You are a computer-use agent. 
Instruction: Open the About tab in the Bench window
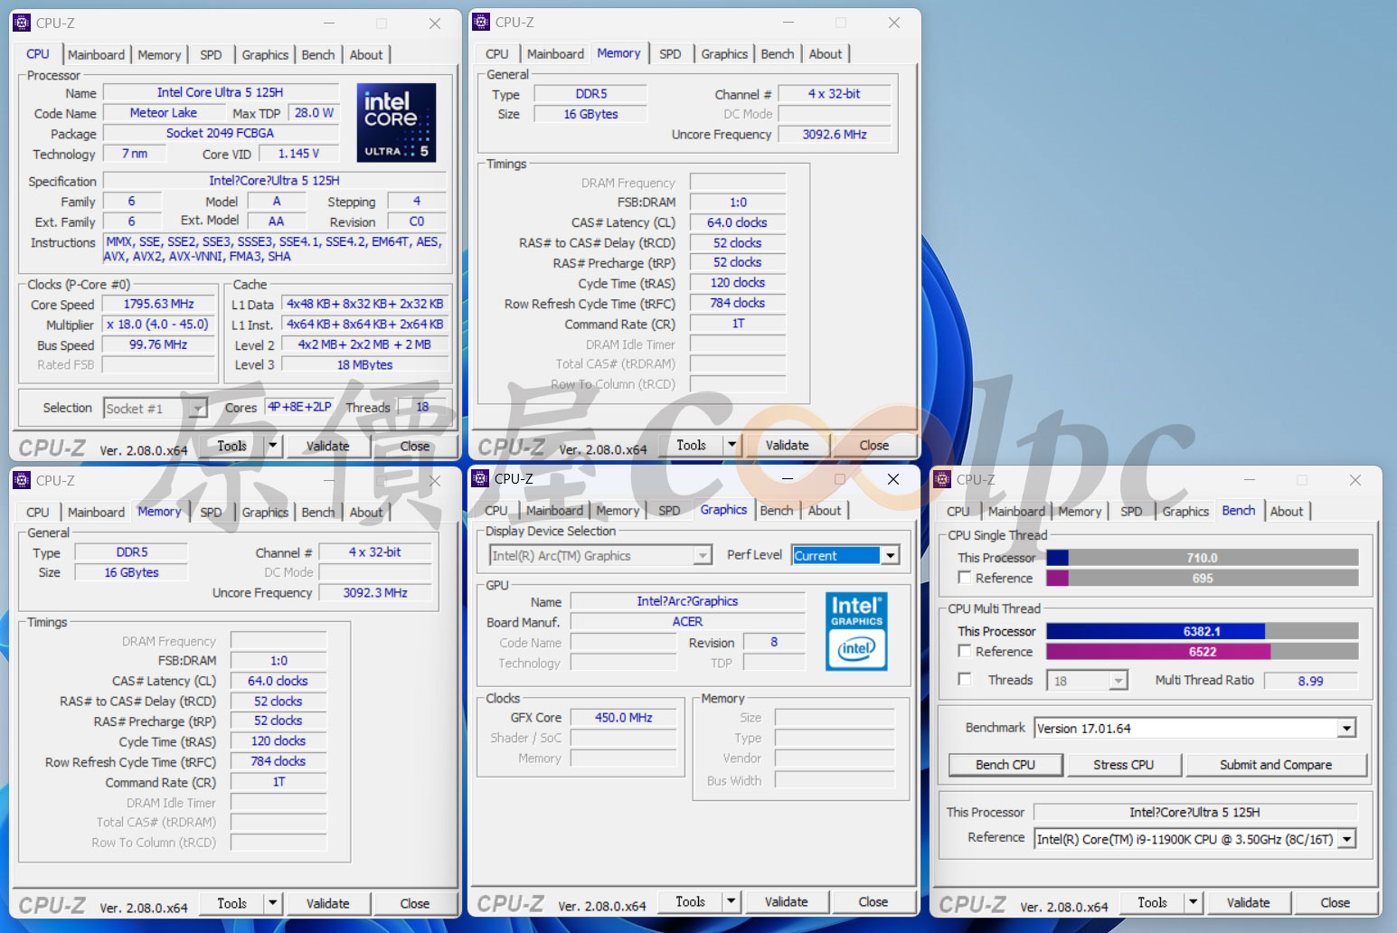click(1286, 511)
